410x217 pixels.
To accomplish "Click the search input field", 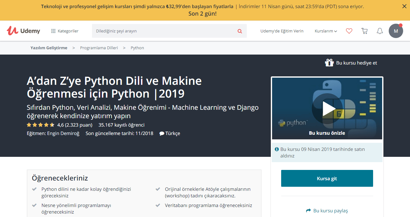I will pyautogui.click(x=164, y=31).
